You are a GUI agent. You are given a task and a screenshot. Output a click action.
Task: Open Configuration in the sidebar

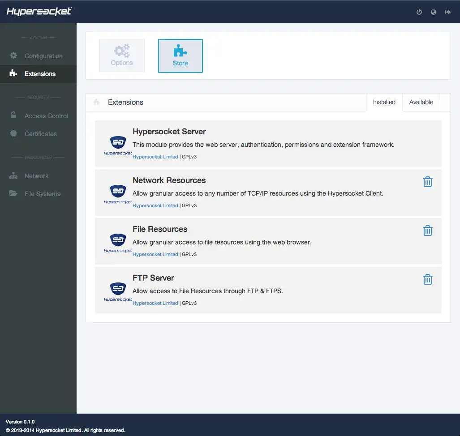point(38,56)
